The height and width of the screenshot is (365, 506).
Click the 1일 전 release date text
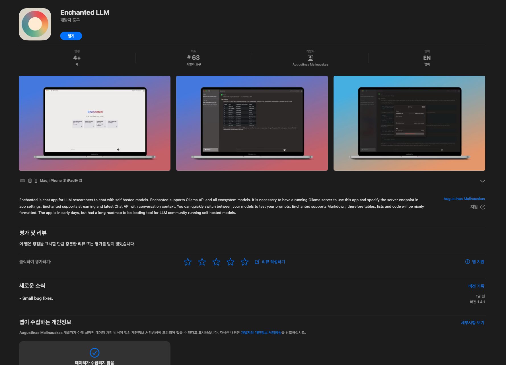pyautogui.click(x=480, y=296)
